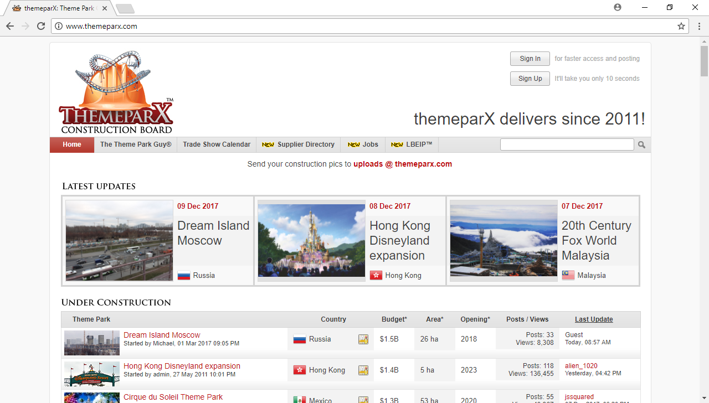Click the site search magnifier icon
Image resolution: width=709 pixels, height=403 pixels.
pos(641,144)
